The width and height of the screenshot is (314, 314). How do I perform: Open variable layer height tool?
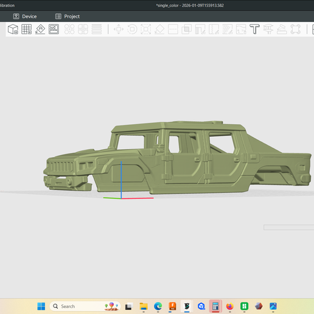[x=97, y=29]
